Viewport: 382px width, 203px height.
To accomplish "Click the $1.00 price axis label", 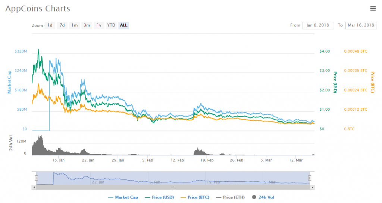I will [325, 110].
